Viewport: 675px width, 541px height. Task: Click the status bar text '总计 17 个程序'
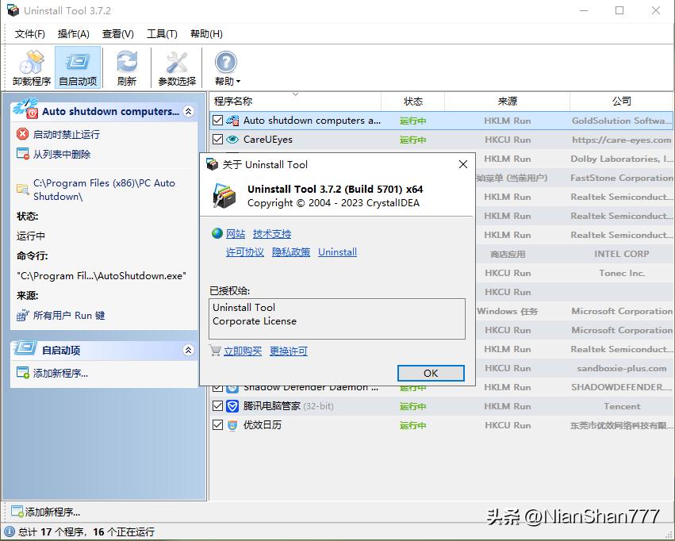(x=52, y=532)
